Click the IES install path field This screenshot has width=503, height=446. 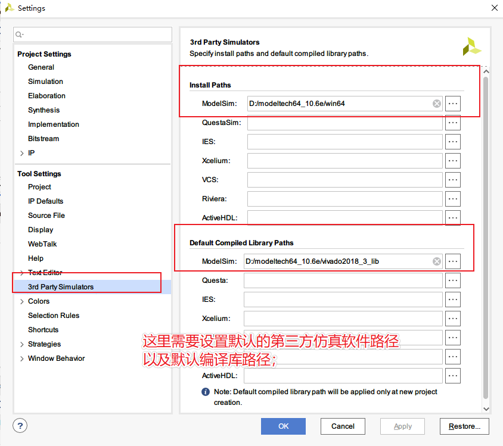click(345, 142)
